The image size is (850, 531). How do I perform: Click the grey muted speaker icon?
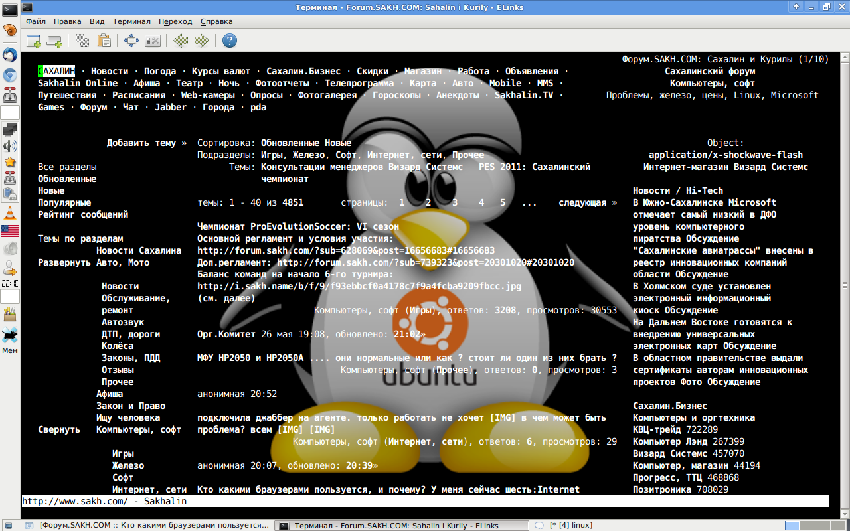(x=10, y=250)
